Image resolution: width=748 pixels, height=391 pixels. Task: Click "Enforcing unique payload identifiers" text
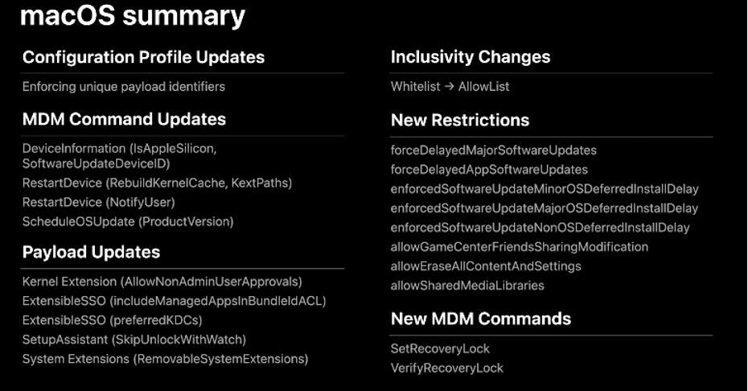124,86
